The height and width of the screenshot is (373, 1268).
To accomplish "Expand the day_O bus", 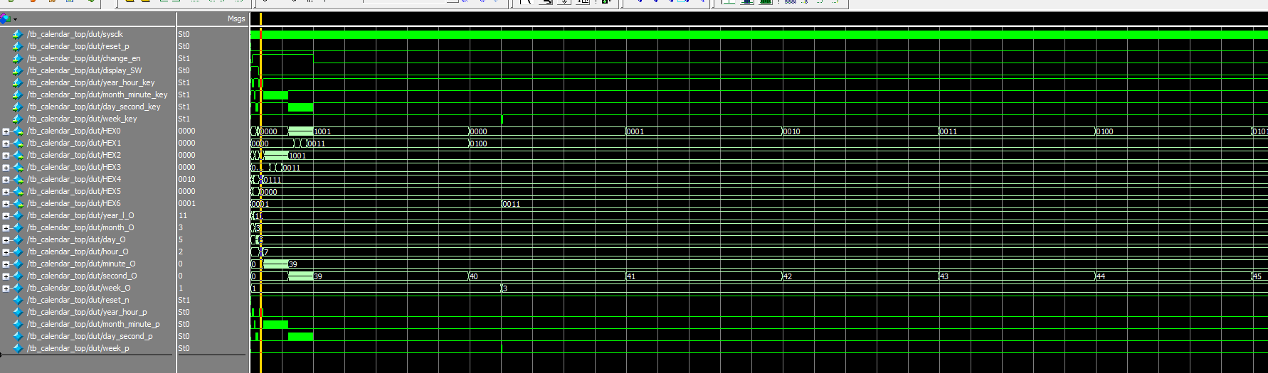I will (x=6, y=240).
